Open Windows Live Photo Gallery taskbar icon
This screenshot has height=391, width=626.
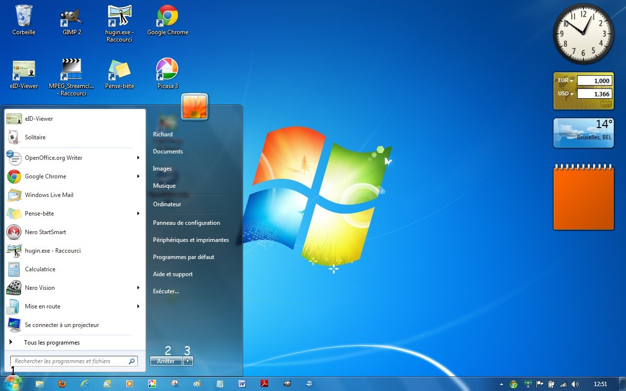pyautogui.click(x=107, y=384)
